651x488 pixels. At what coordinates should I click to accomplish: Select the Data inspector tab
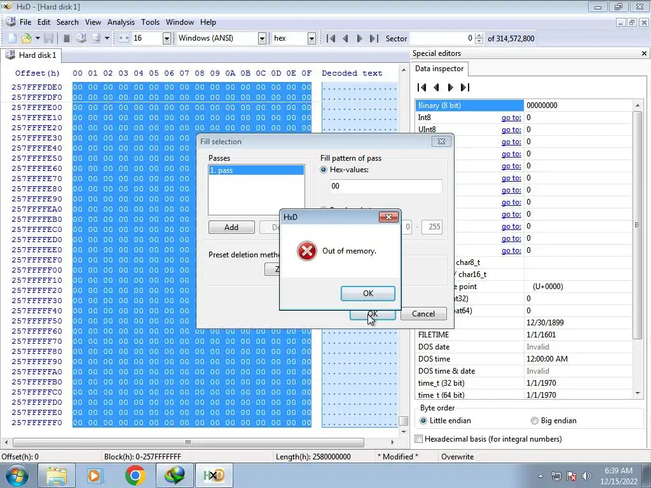439,69
